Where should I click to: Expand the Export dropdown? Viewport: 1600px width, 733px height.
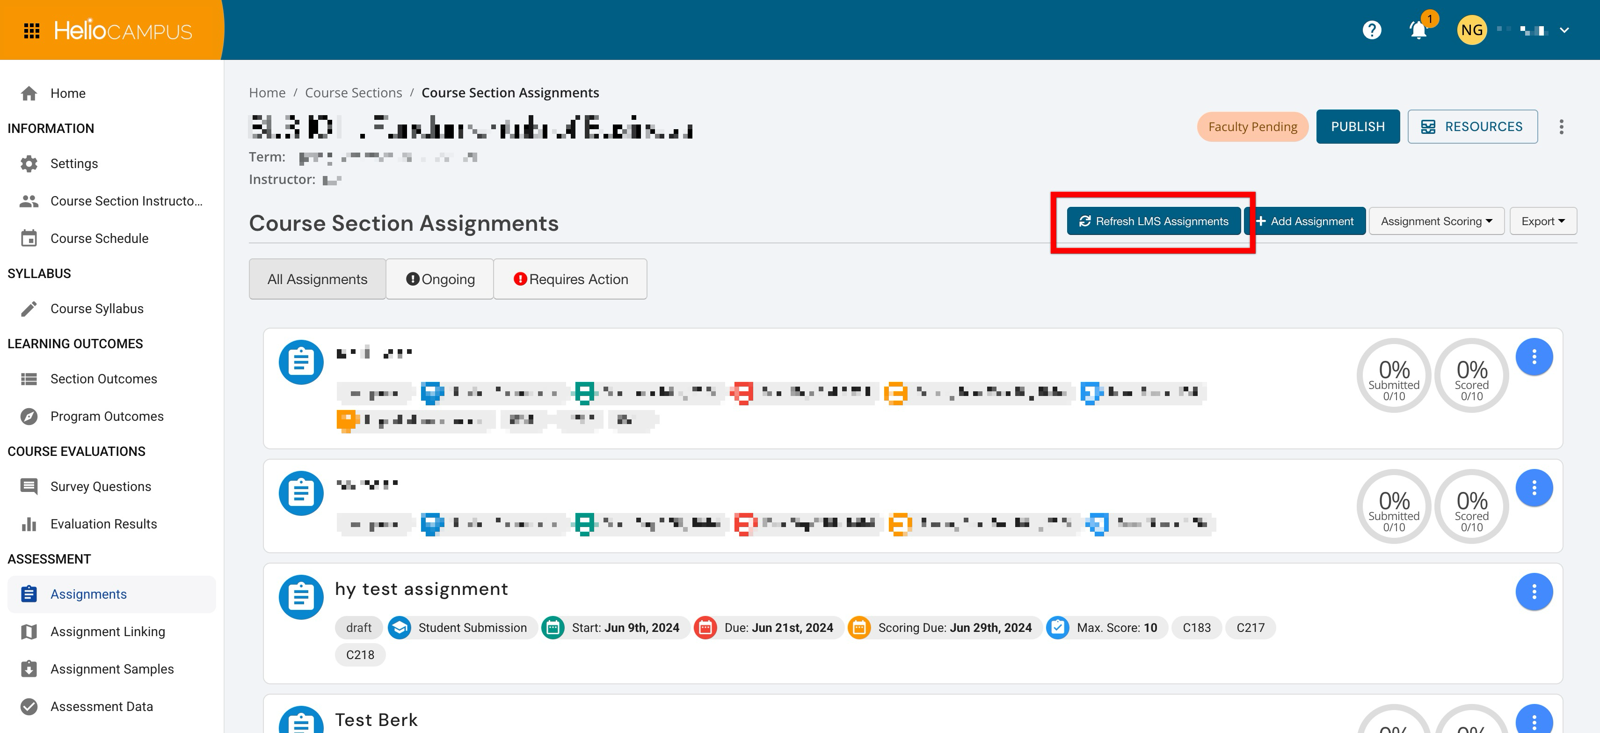pos(1543,221)
